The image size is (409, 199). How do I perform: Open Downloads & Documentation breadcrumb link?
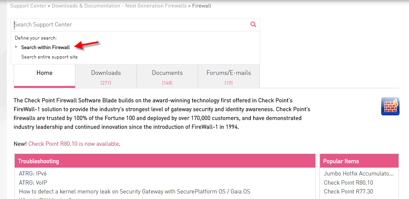coord(119,6)
